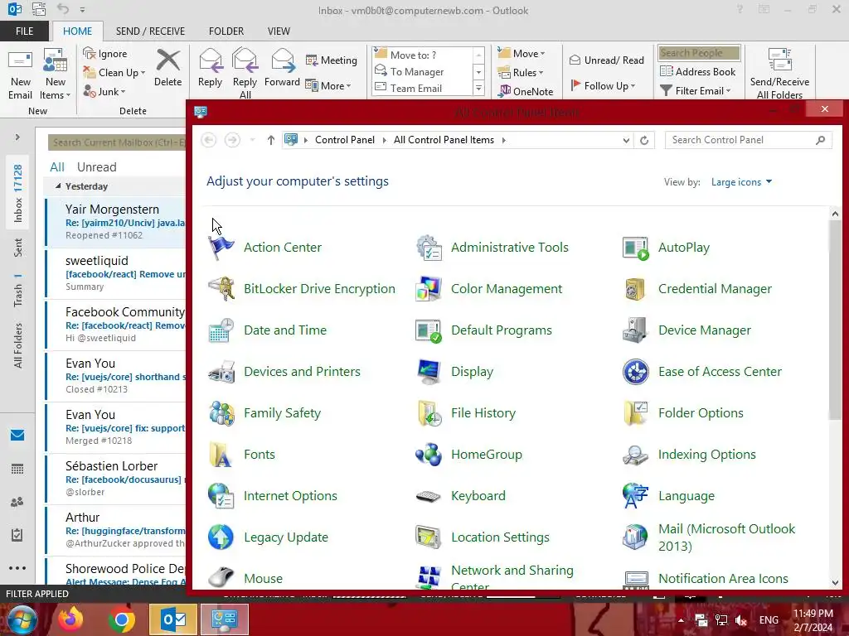Click the Delete button in Outlook
Viewport: 849px width, 636px height.
pyautogui.click(x=167, y=68)
